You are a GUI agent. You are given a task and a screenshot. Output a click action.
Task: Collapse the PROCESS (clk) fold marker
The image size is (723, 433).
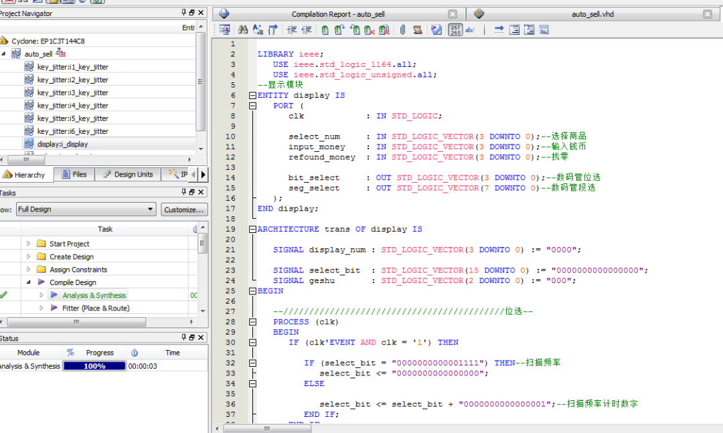pyautogui.click(x=252, y=322)
